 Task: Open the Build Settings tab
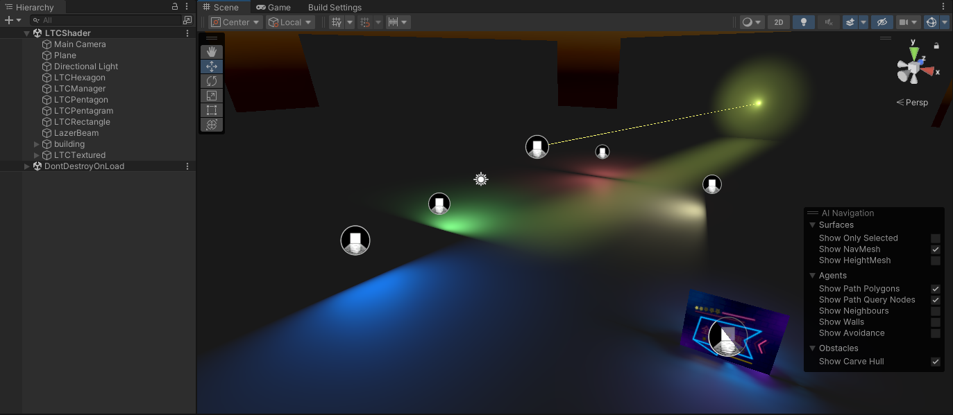point(335,7)
